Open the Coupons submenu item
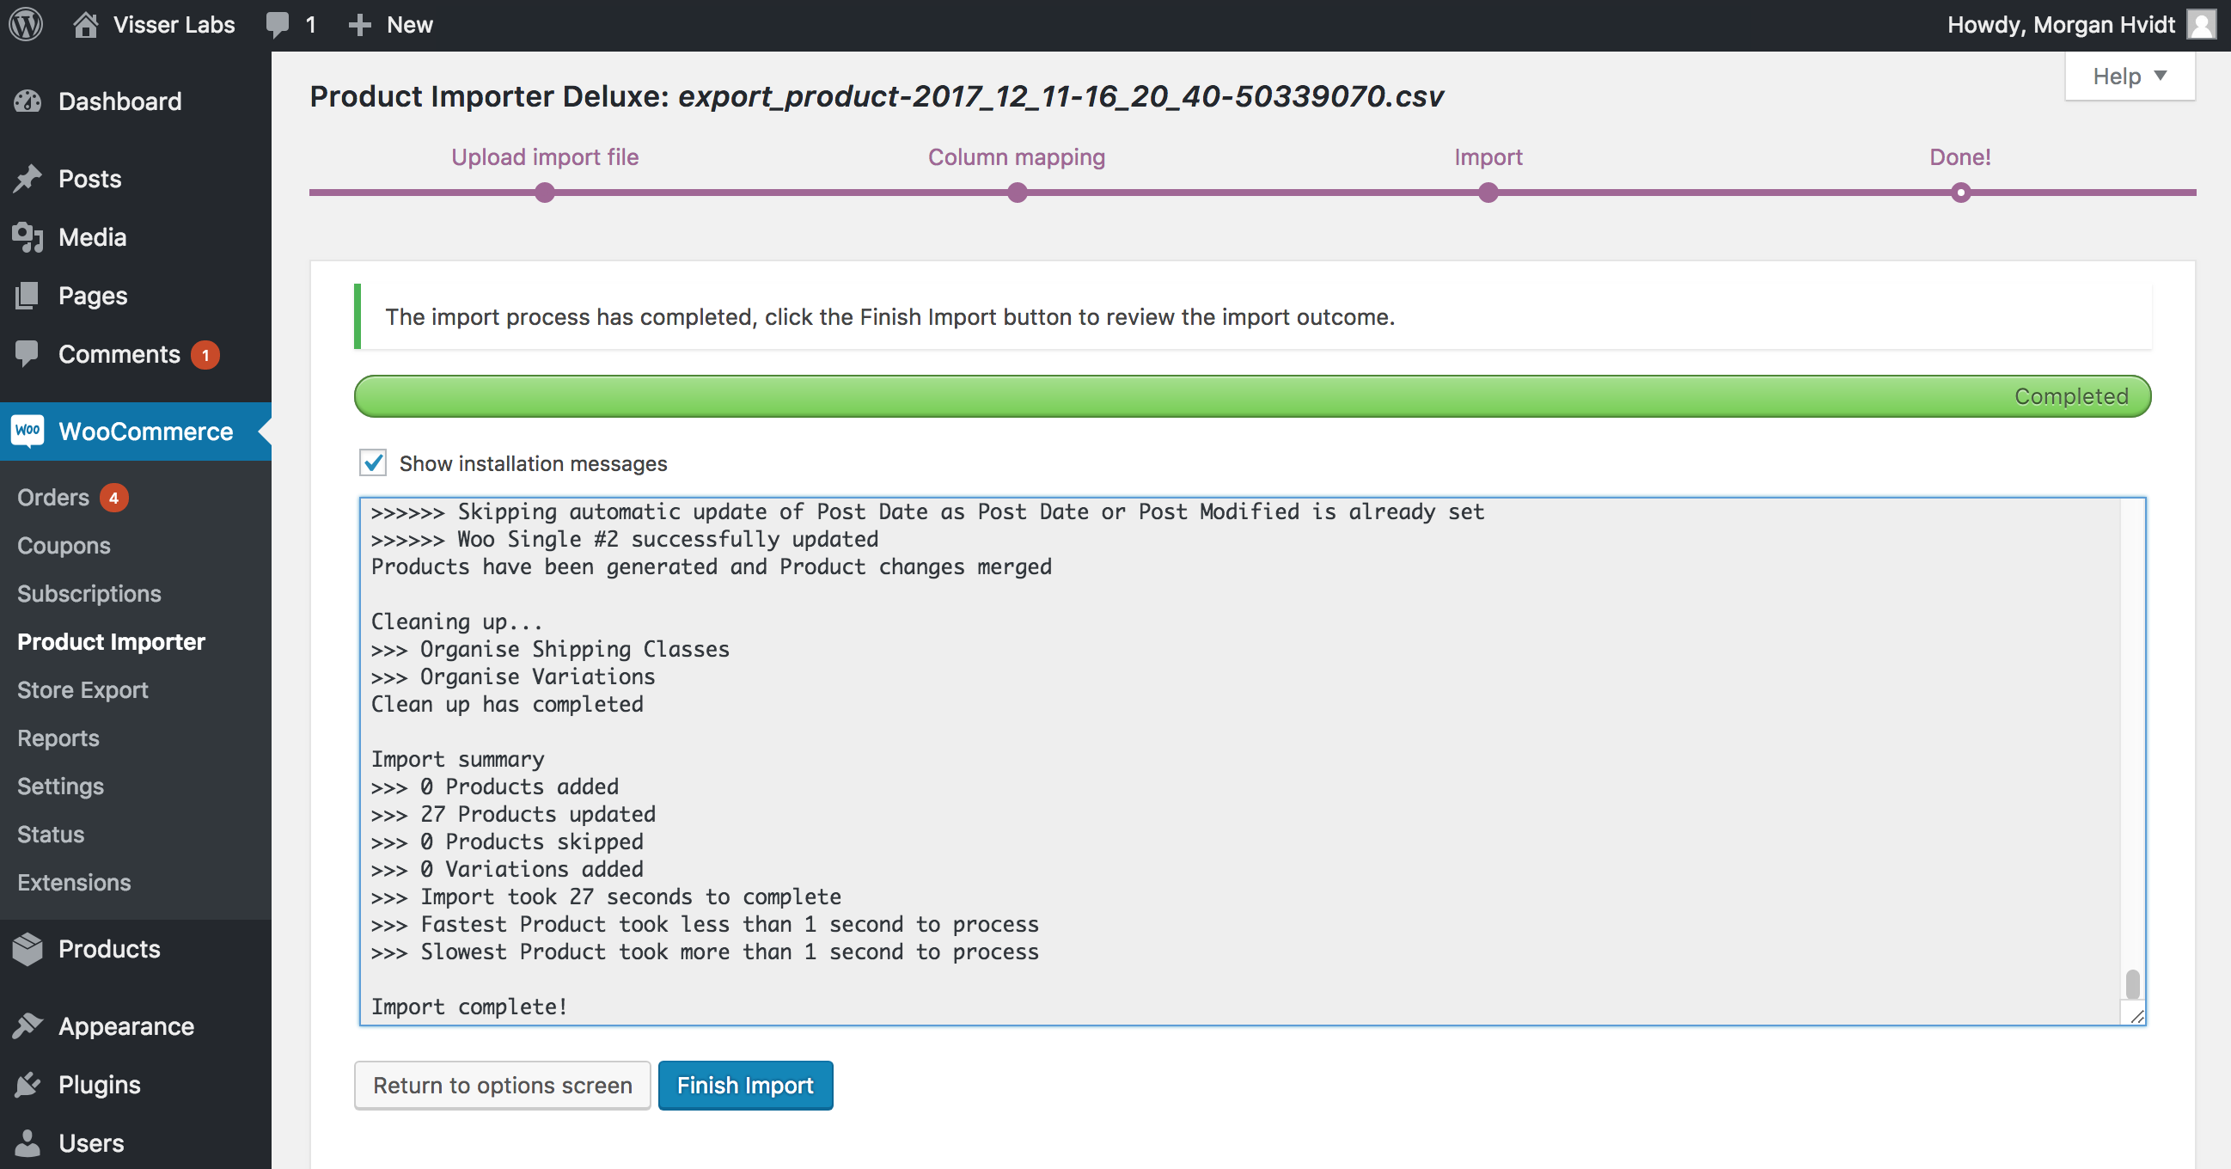This screenshot has width=2231, height=1169. [64, 546]
